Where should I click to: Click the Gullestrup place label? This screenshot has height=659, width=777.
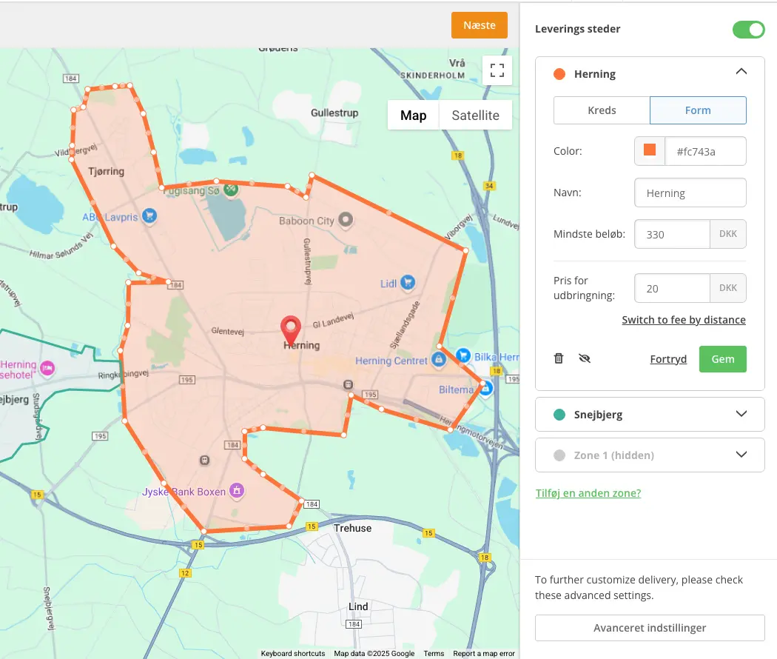(334, 113)
